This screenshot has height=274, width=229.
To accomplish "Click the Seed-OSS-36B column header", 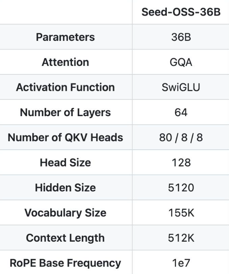I will point(181,12).
